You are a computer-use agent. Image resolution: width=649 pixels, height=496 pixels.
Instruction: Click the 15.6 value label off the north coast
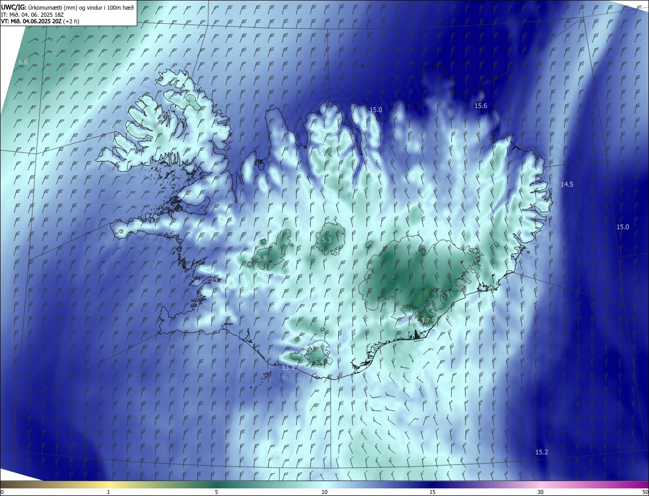(x=481, y=106)
